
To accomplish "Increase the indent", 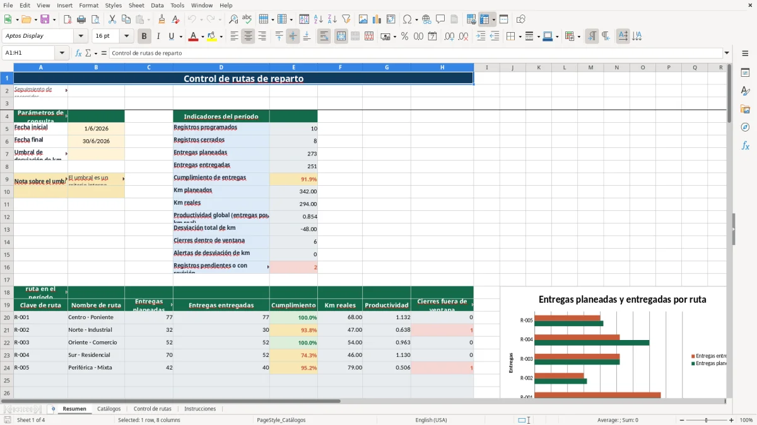I will coord(481,37).
